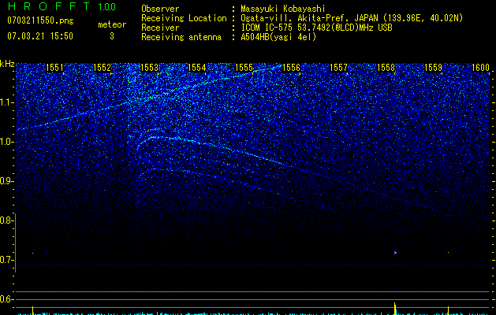The height and width of the screenshot is (315, 496).
Task: Click the Receiving antenna label
Action: pos(181,37)
